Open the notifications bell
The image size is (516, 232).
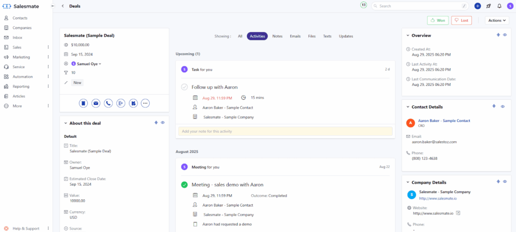click(x=499, y=6)
